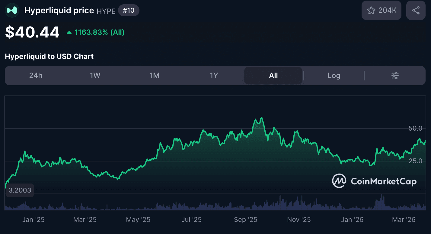Click the 50.0 price axis label
This screenshot has height=234, width=431.
[415, 128]
